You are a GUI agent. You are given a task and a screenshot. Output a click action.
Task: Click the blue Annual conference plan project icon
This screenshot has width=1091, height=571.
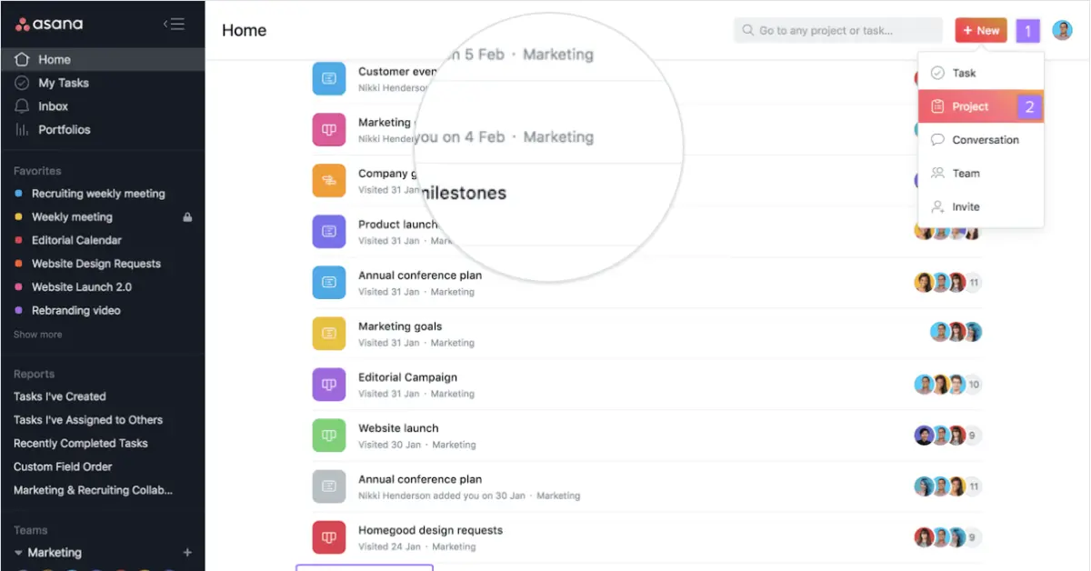click(329, 283)
